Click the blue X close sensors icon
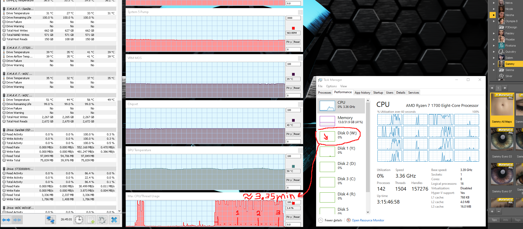The height and width of the screenshot is (229, 523). (114, 220)
